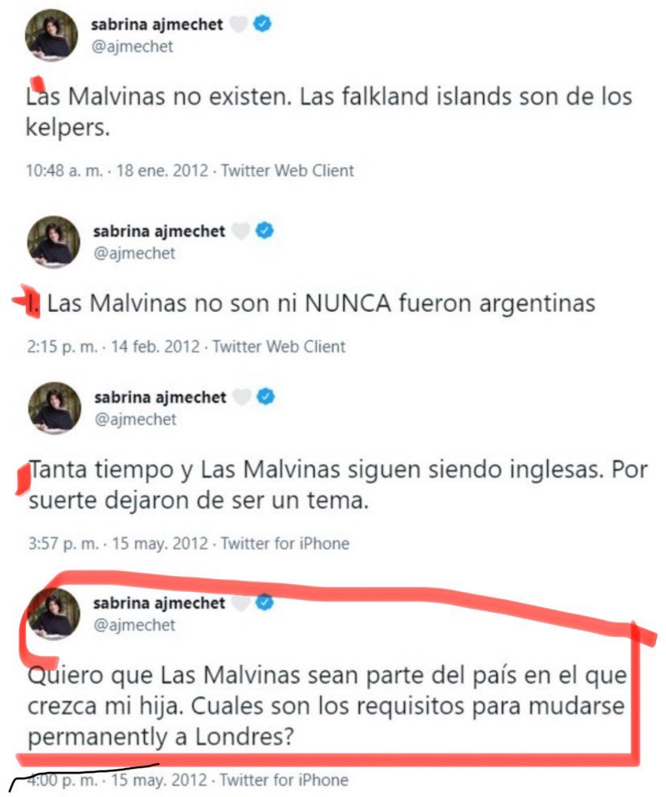Click the verified badge on the first tweet
This screenshot has width=666, height=797.
(262, 24)
